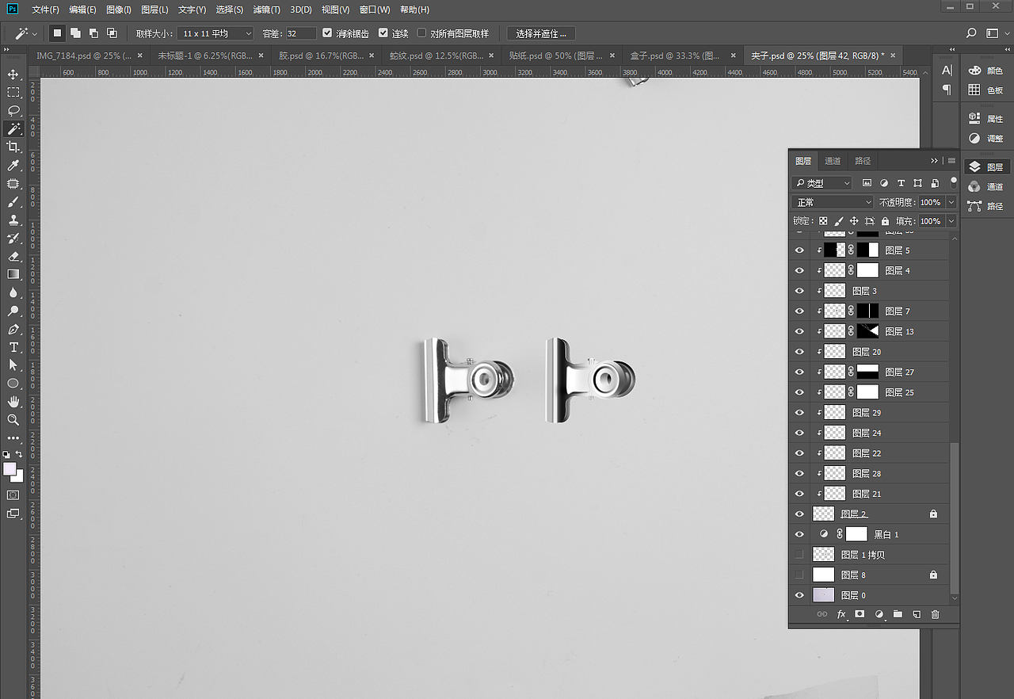Toggle the 连续 contiguous checkbox
The height and width of the screenshot is (699, 1014).
(383, 33)
